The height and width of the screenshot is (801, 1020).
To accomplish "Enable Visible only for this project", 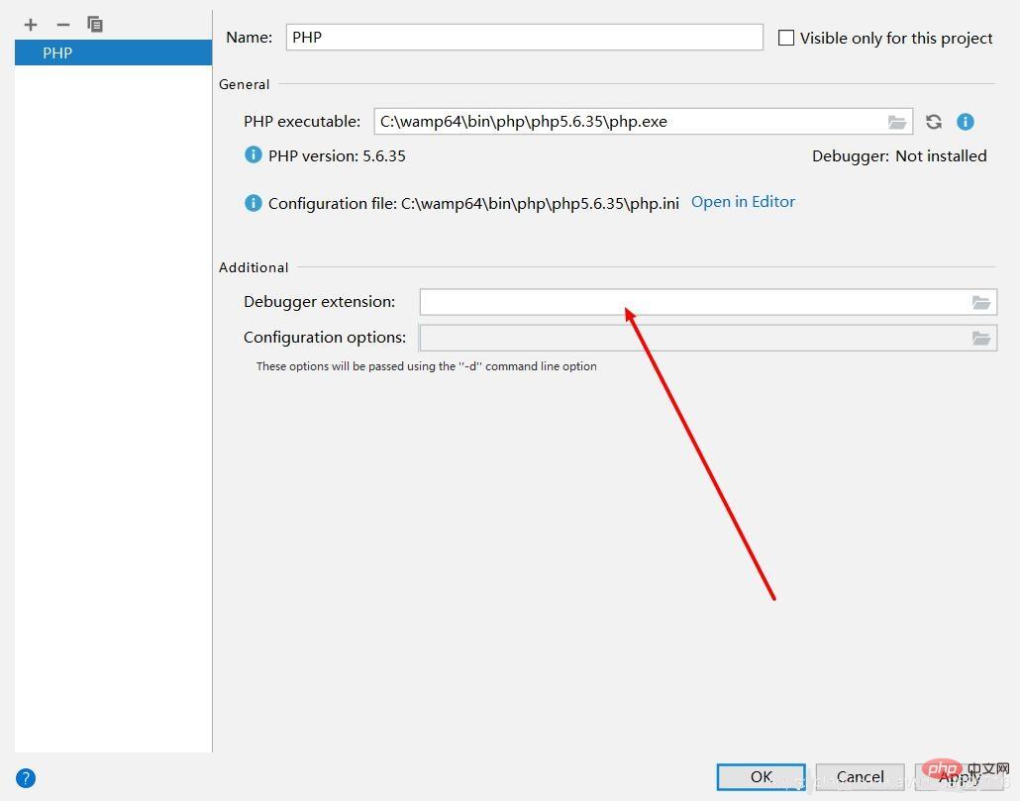I will coord(786,38).
